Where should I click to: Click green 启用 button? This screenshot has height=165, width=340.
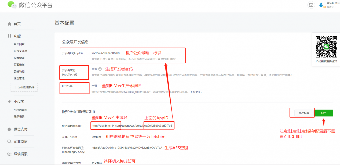pyautogui.click(x=324, y=113)
